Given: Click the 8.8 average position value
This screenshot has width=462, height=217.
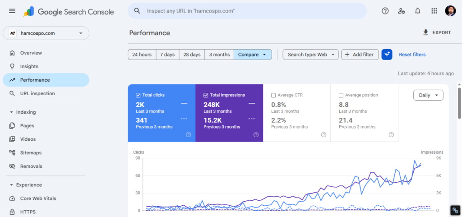Looking at the screenshot, I should pos(343,105).
